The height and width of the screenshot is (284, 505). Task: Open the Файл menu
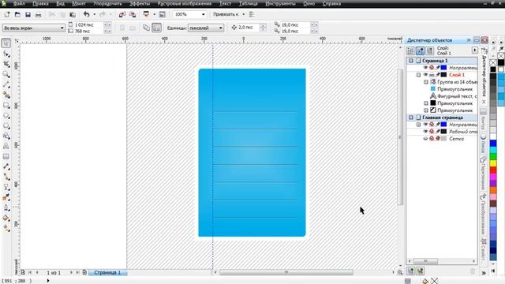[x=19, y=3]
